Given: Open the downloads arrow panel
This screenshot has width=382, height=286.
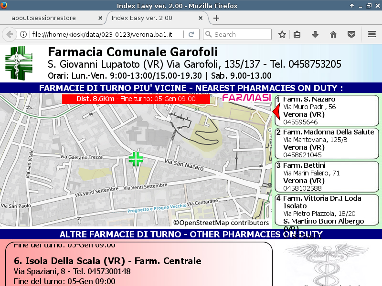Looking at the screenshot, I should tap(315, 34).
